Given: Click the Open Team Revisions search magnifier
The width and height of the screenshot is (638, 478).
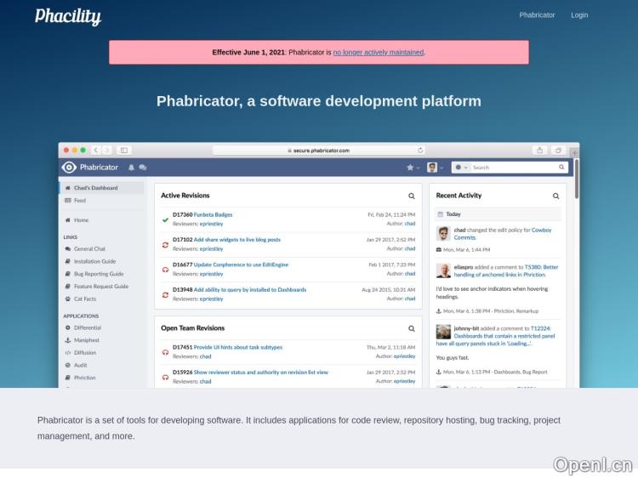Looking at the screenshot, I should click(412, 328).
